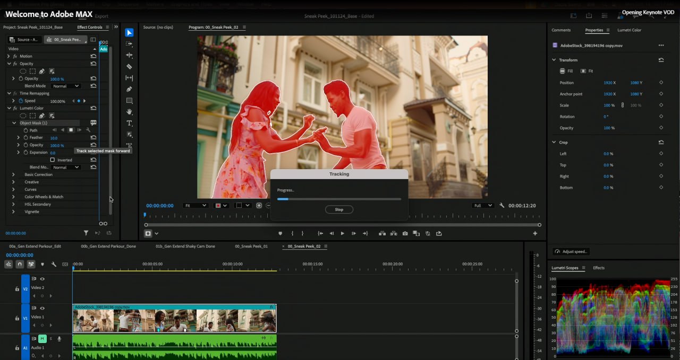Open the Fit zoom level dropdown

pos(195,205)
